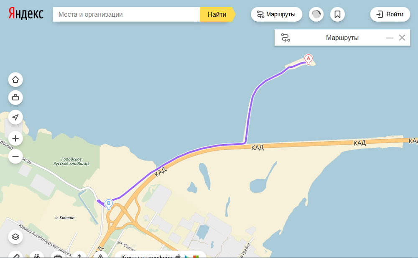This screenshot has height=258, width=418.
Task: Click the traffic indicator round button
Action: pyautogui.click(x=316, y=14)
